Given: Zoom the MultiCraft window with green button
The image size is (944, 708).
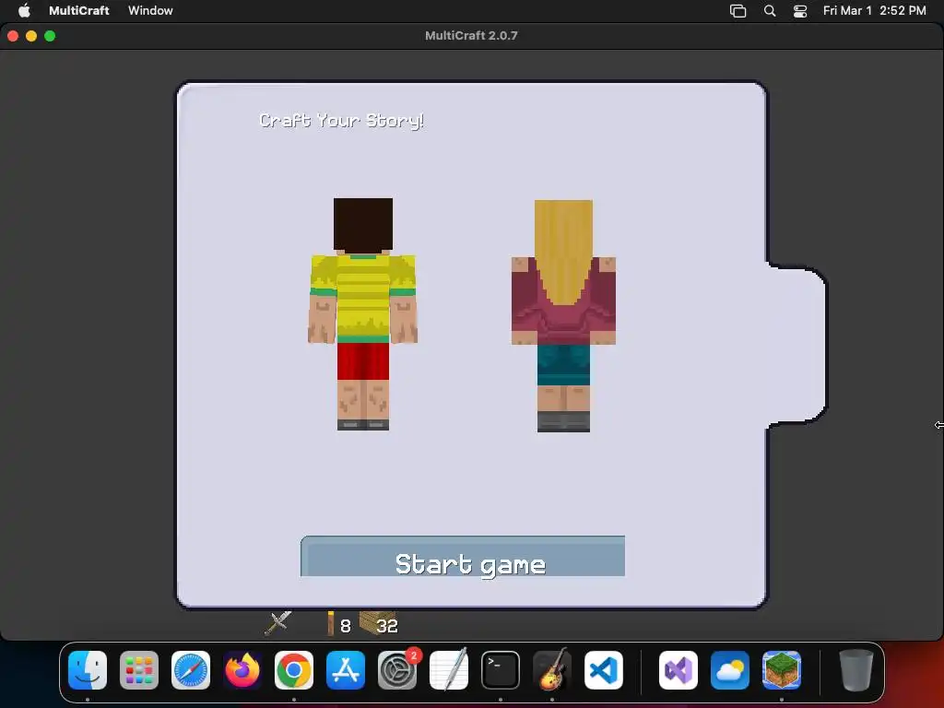Looking at the screenshot, I should coord(50,36).
